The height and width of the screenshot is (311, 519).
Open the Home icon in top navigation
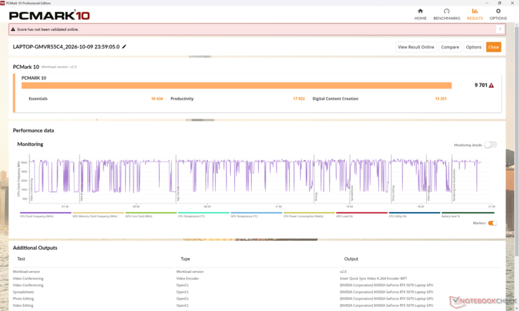pyautogui.click(x=420, y=11)
